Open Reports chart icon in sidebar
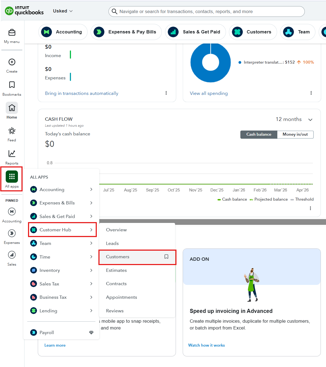This screenshot has width=326, height=367. click(12, 154)
